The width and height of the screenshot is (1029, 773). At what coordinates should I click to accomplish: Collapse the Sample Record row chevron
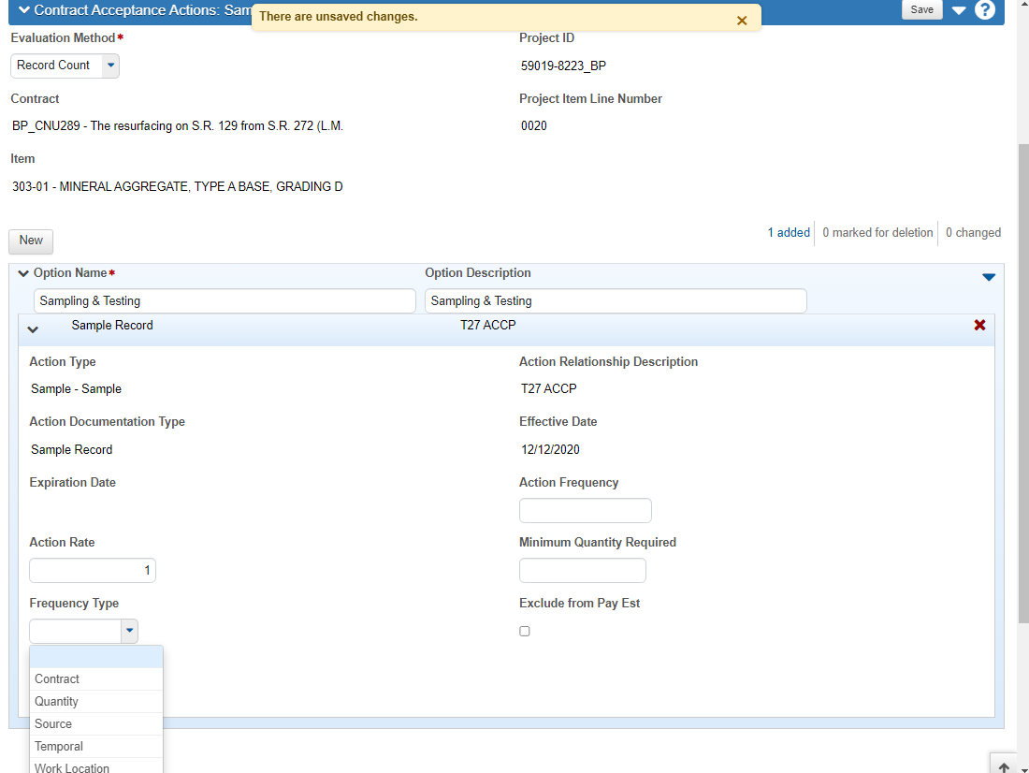pos(33,329)
